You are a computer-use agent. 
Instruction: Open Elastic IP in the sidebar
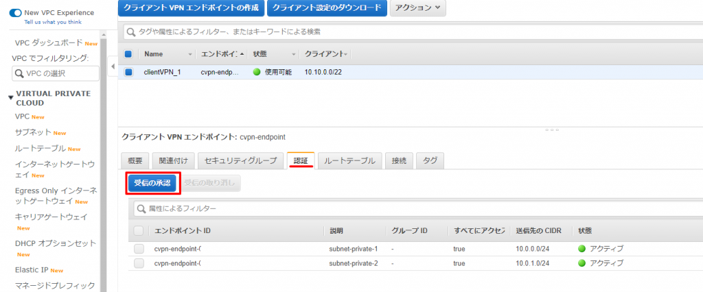pos(32,269)
